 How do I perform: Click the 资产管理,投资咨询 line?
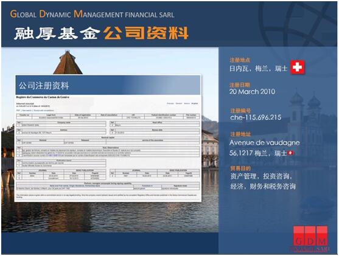click(261, 176)
